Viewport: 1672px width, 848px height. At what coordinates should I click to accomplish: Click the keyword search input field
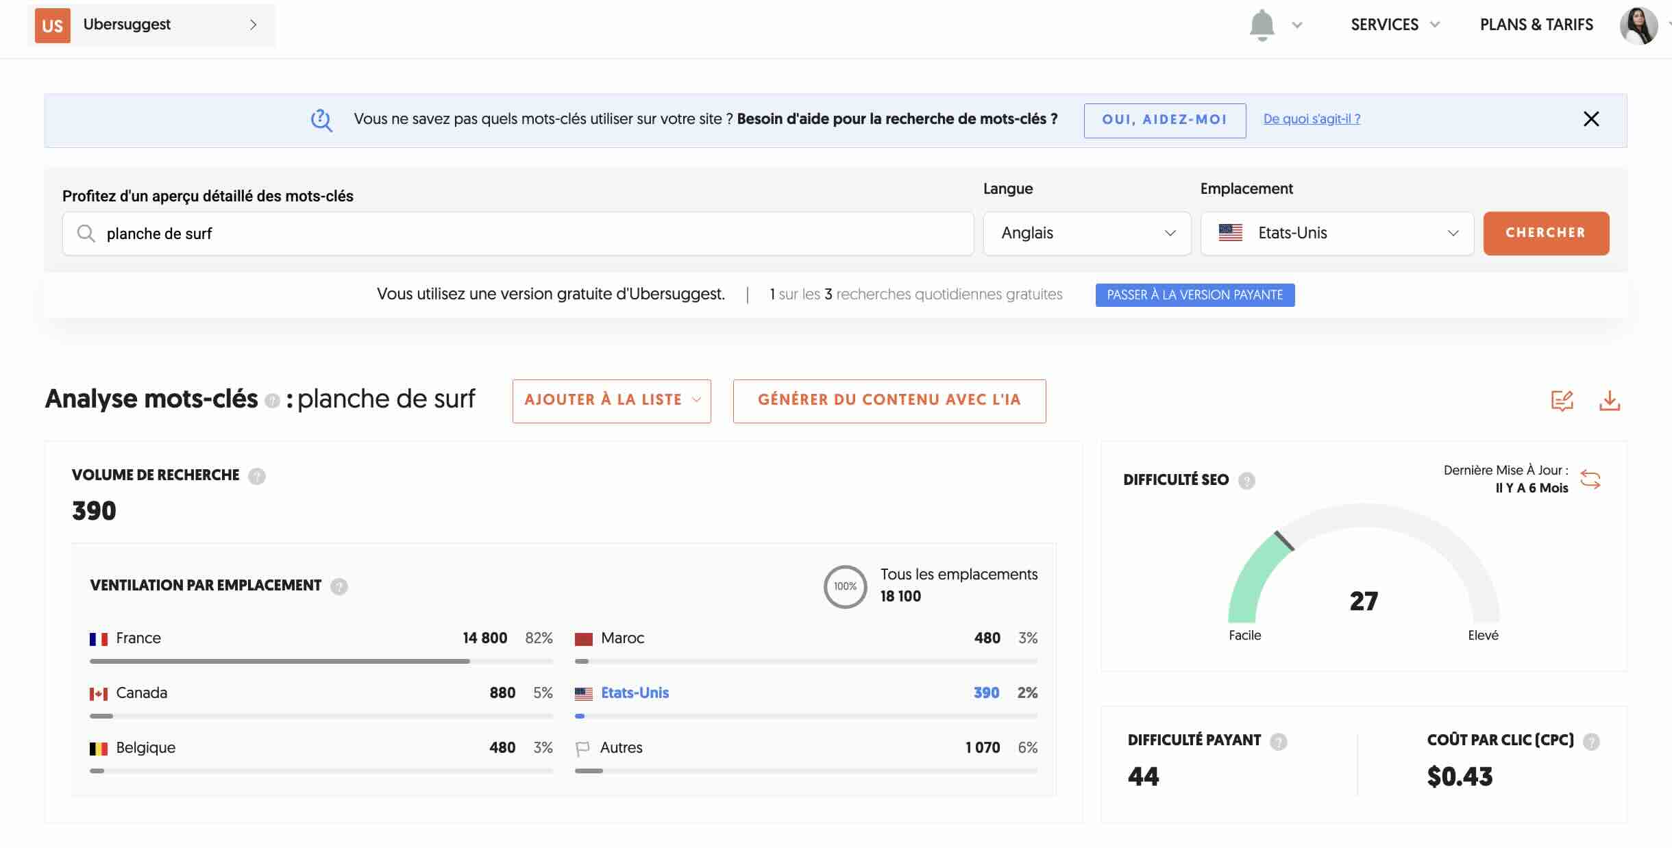coord(517,234)
